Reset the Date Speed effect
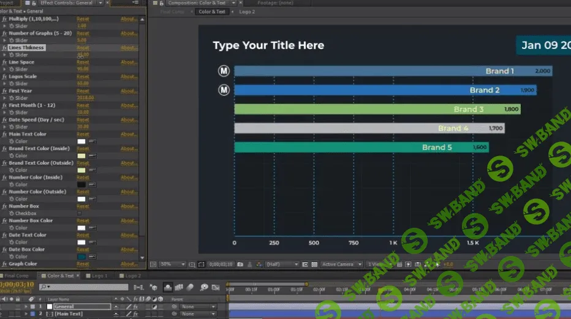The image size is (571, 319). point(83,119)
